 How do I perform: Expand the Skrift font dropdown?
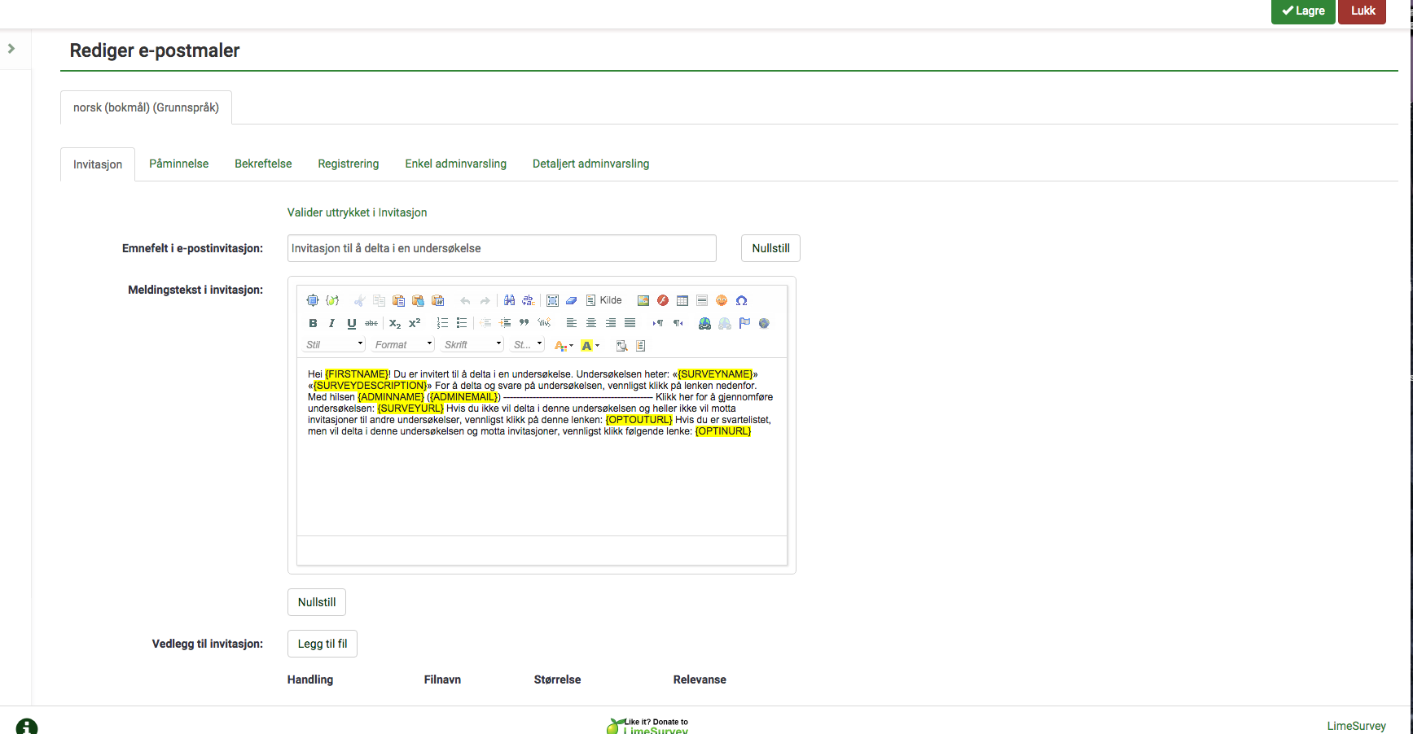click(472, 345)
